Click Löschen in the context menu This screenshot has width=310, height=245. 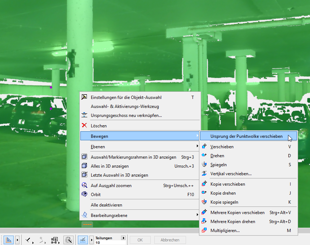pyautogui.click(x=140, y=126)
